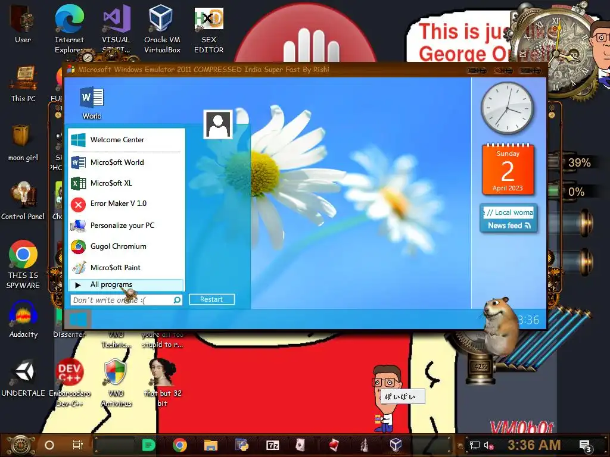This screenshot has width=610, height=457.
Task: Open the Solitaire cards taskbar icon
Action: pos(300,445)
